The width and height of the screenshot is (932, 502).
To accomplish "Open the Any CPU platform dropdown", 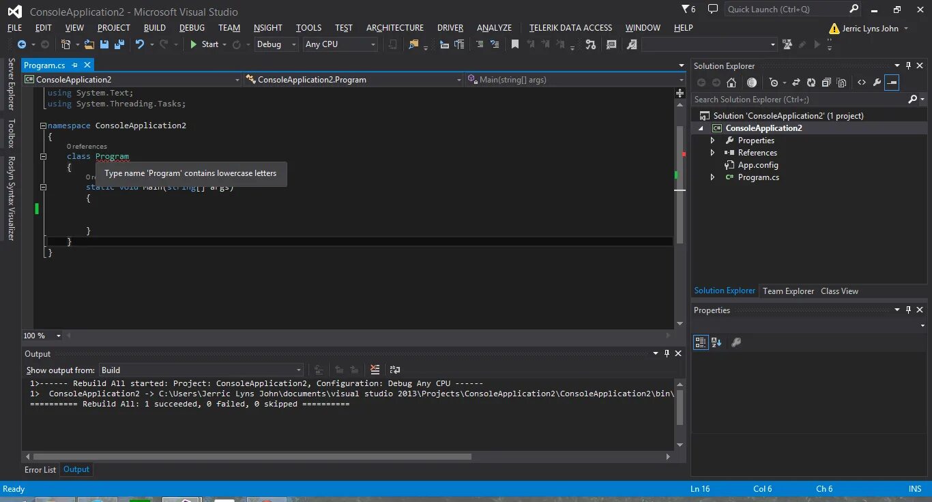I will click(x=340, y=44).
